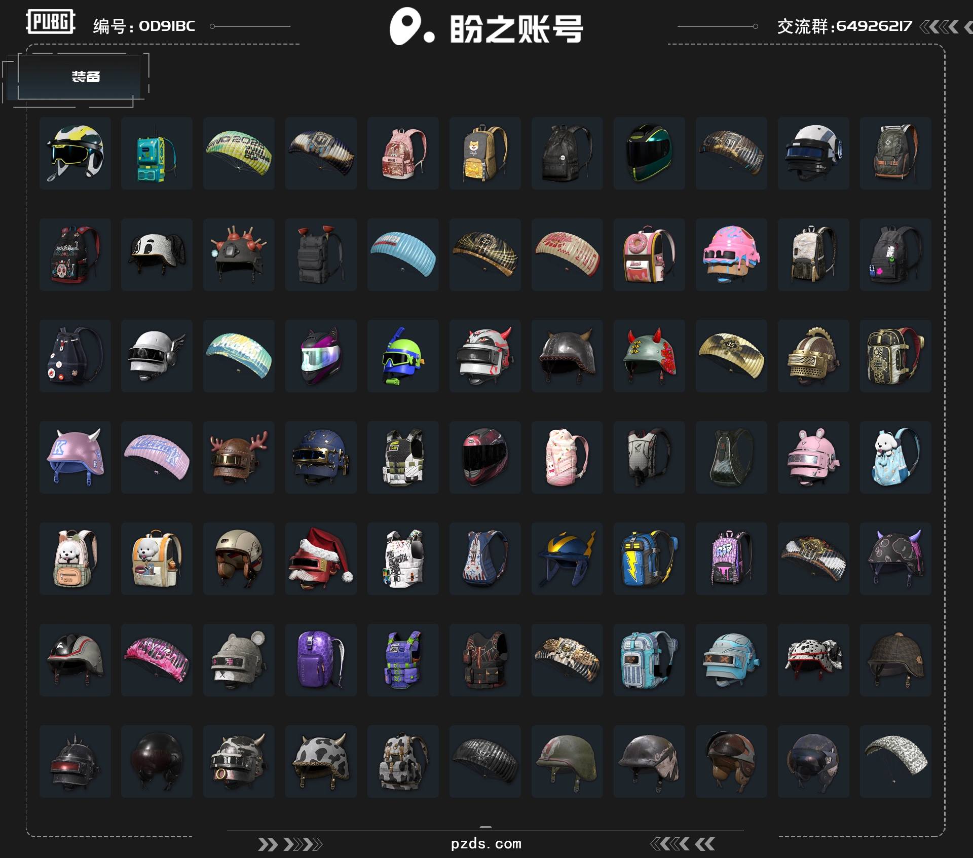973x858 pixels.
Task: Pick the green snorkel goggle helmet
Action: tap(403, 356)
